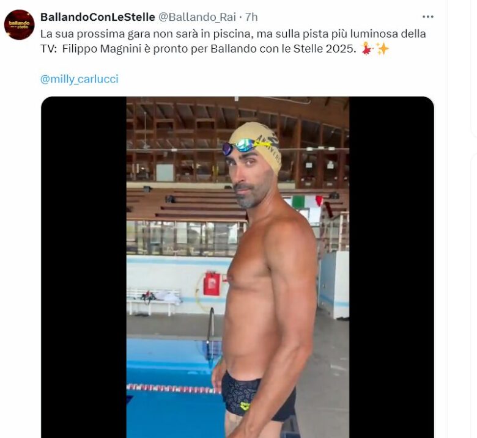Open the BallandoConLeStelle display name profile
The width and height of the screenshot is (477, 438).
98,17
